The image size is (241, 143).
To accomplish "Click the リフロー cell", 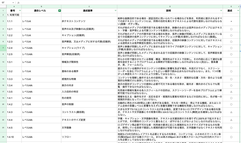I will tap(89, 137).
